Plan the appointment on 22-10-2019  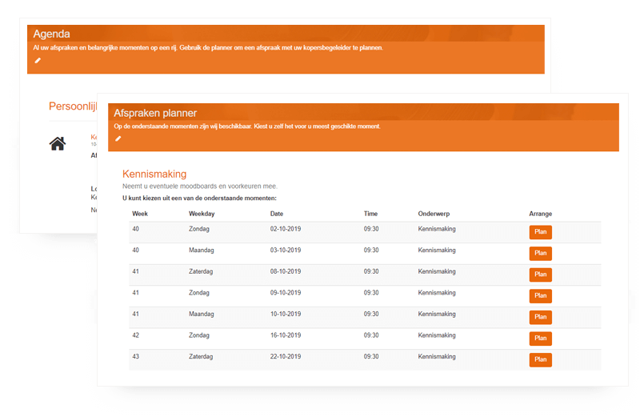click(x=541, y=359)
